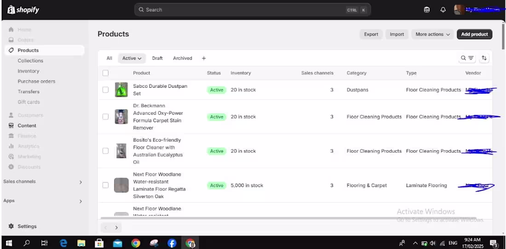Image resolution: width=506 pixels, height=249 pixels.
Task: Open volume control in system tray
Action: pyautogui.click(x=433, y=243)
